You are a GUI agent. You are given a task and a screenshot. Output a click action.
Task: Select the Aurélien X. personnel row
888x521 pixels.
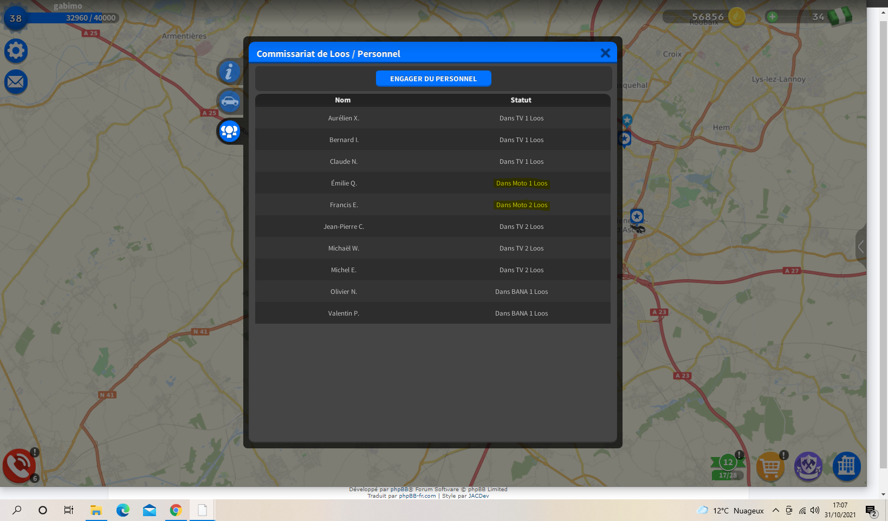343,118
